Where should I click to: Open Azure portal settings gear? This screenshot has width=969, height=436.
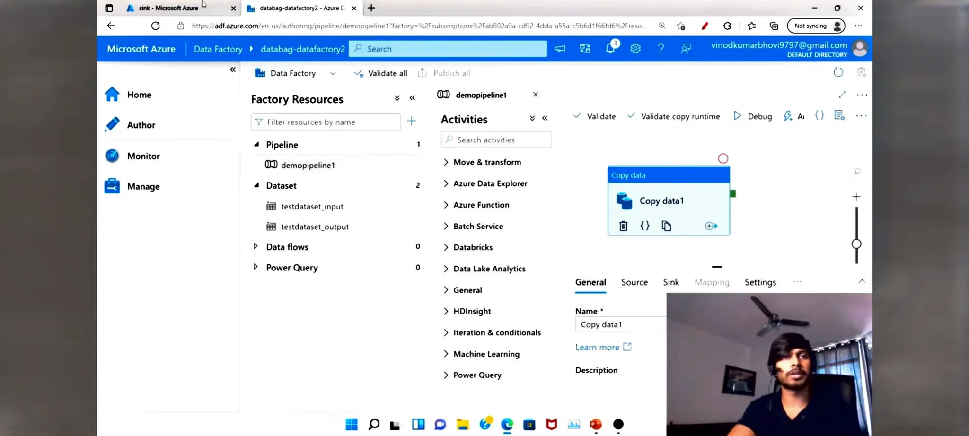click(x=635, y=48)
